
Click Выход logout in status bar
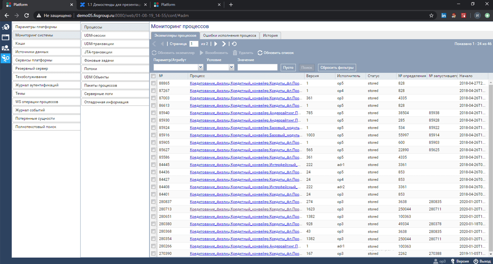point(482,261)
